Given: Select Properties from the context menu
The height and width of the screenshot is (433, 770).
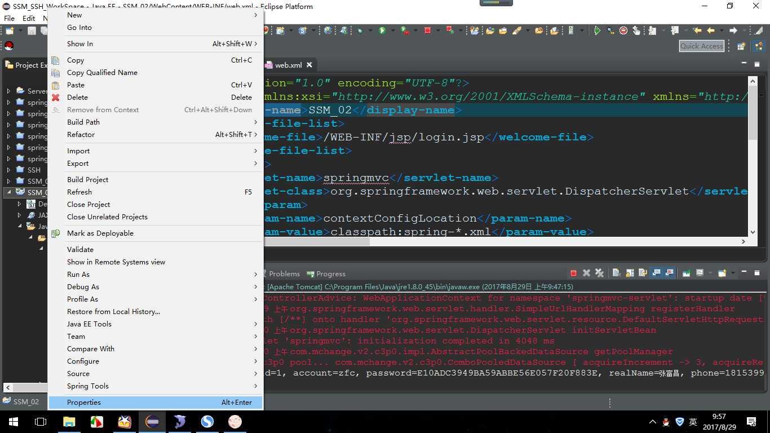Looking at the screenshot, I should [x=156, y=402].
